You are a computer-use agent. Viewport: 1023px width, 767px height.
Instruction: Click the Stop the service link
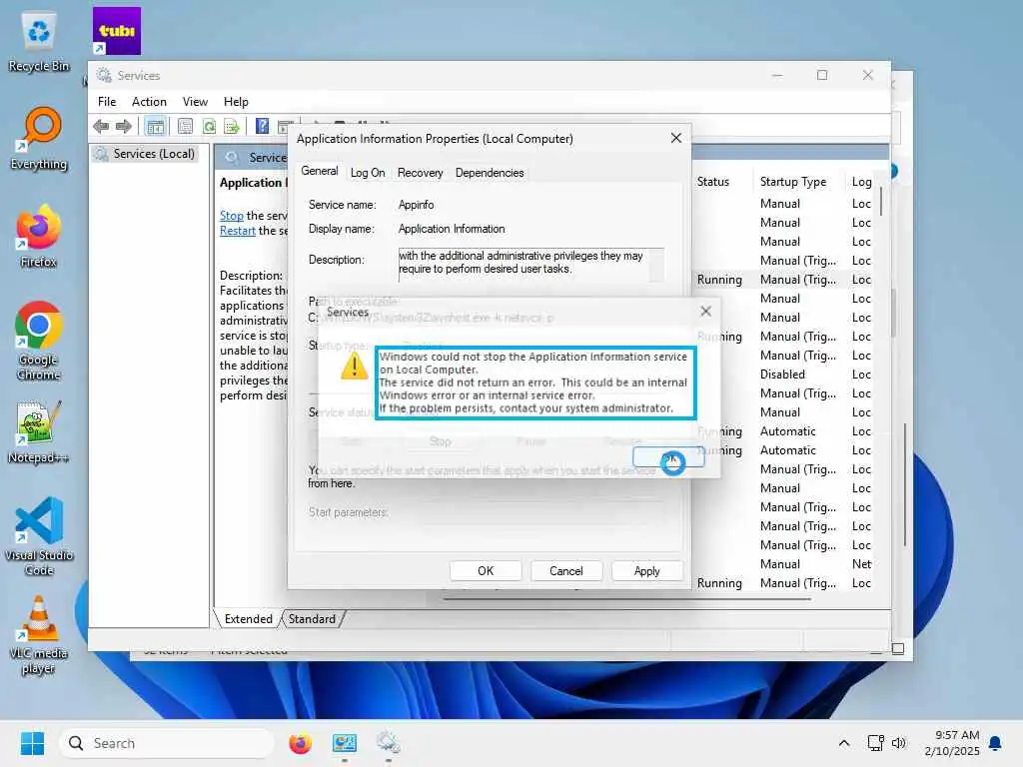pyautogui.click(x=231, y=216)
